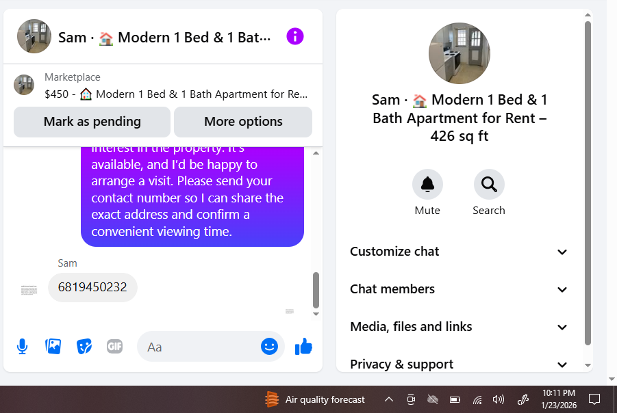Open the sticker picker icon
Viewport: 617px width, 413px height.
tap(84, 347)
